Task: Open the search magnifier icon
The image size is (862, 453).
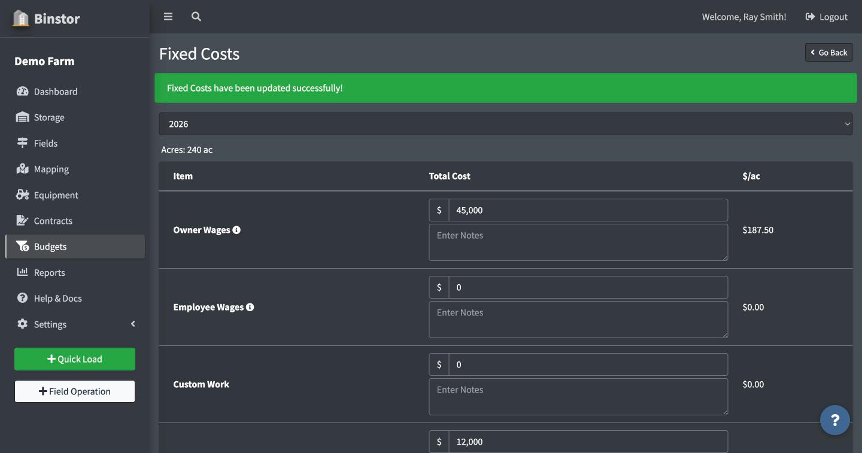Action: pyautogui.click(x=196, y=17)
